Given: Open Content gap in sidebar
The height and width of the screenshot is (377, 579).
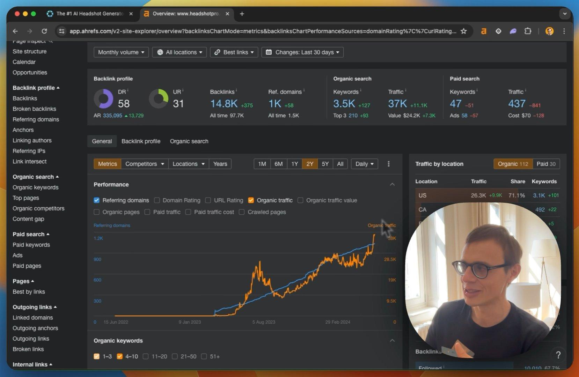Looking at the screenshot, I should click(28, 219).
